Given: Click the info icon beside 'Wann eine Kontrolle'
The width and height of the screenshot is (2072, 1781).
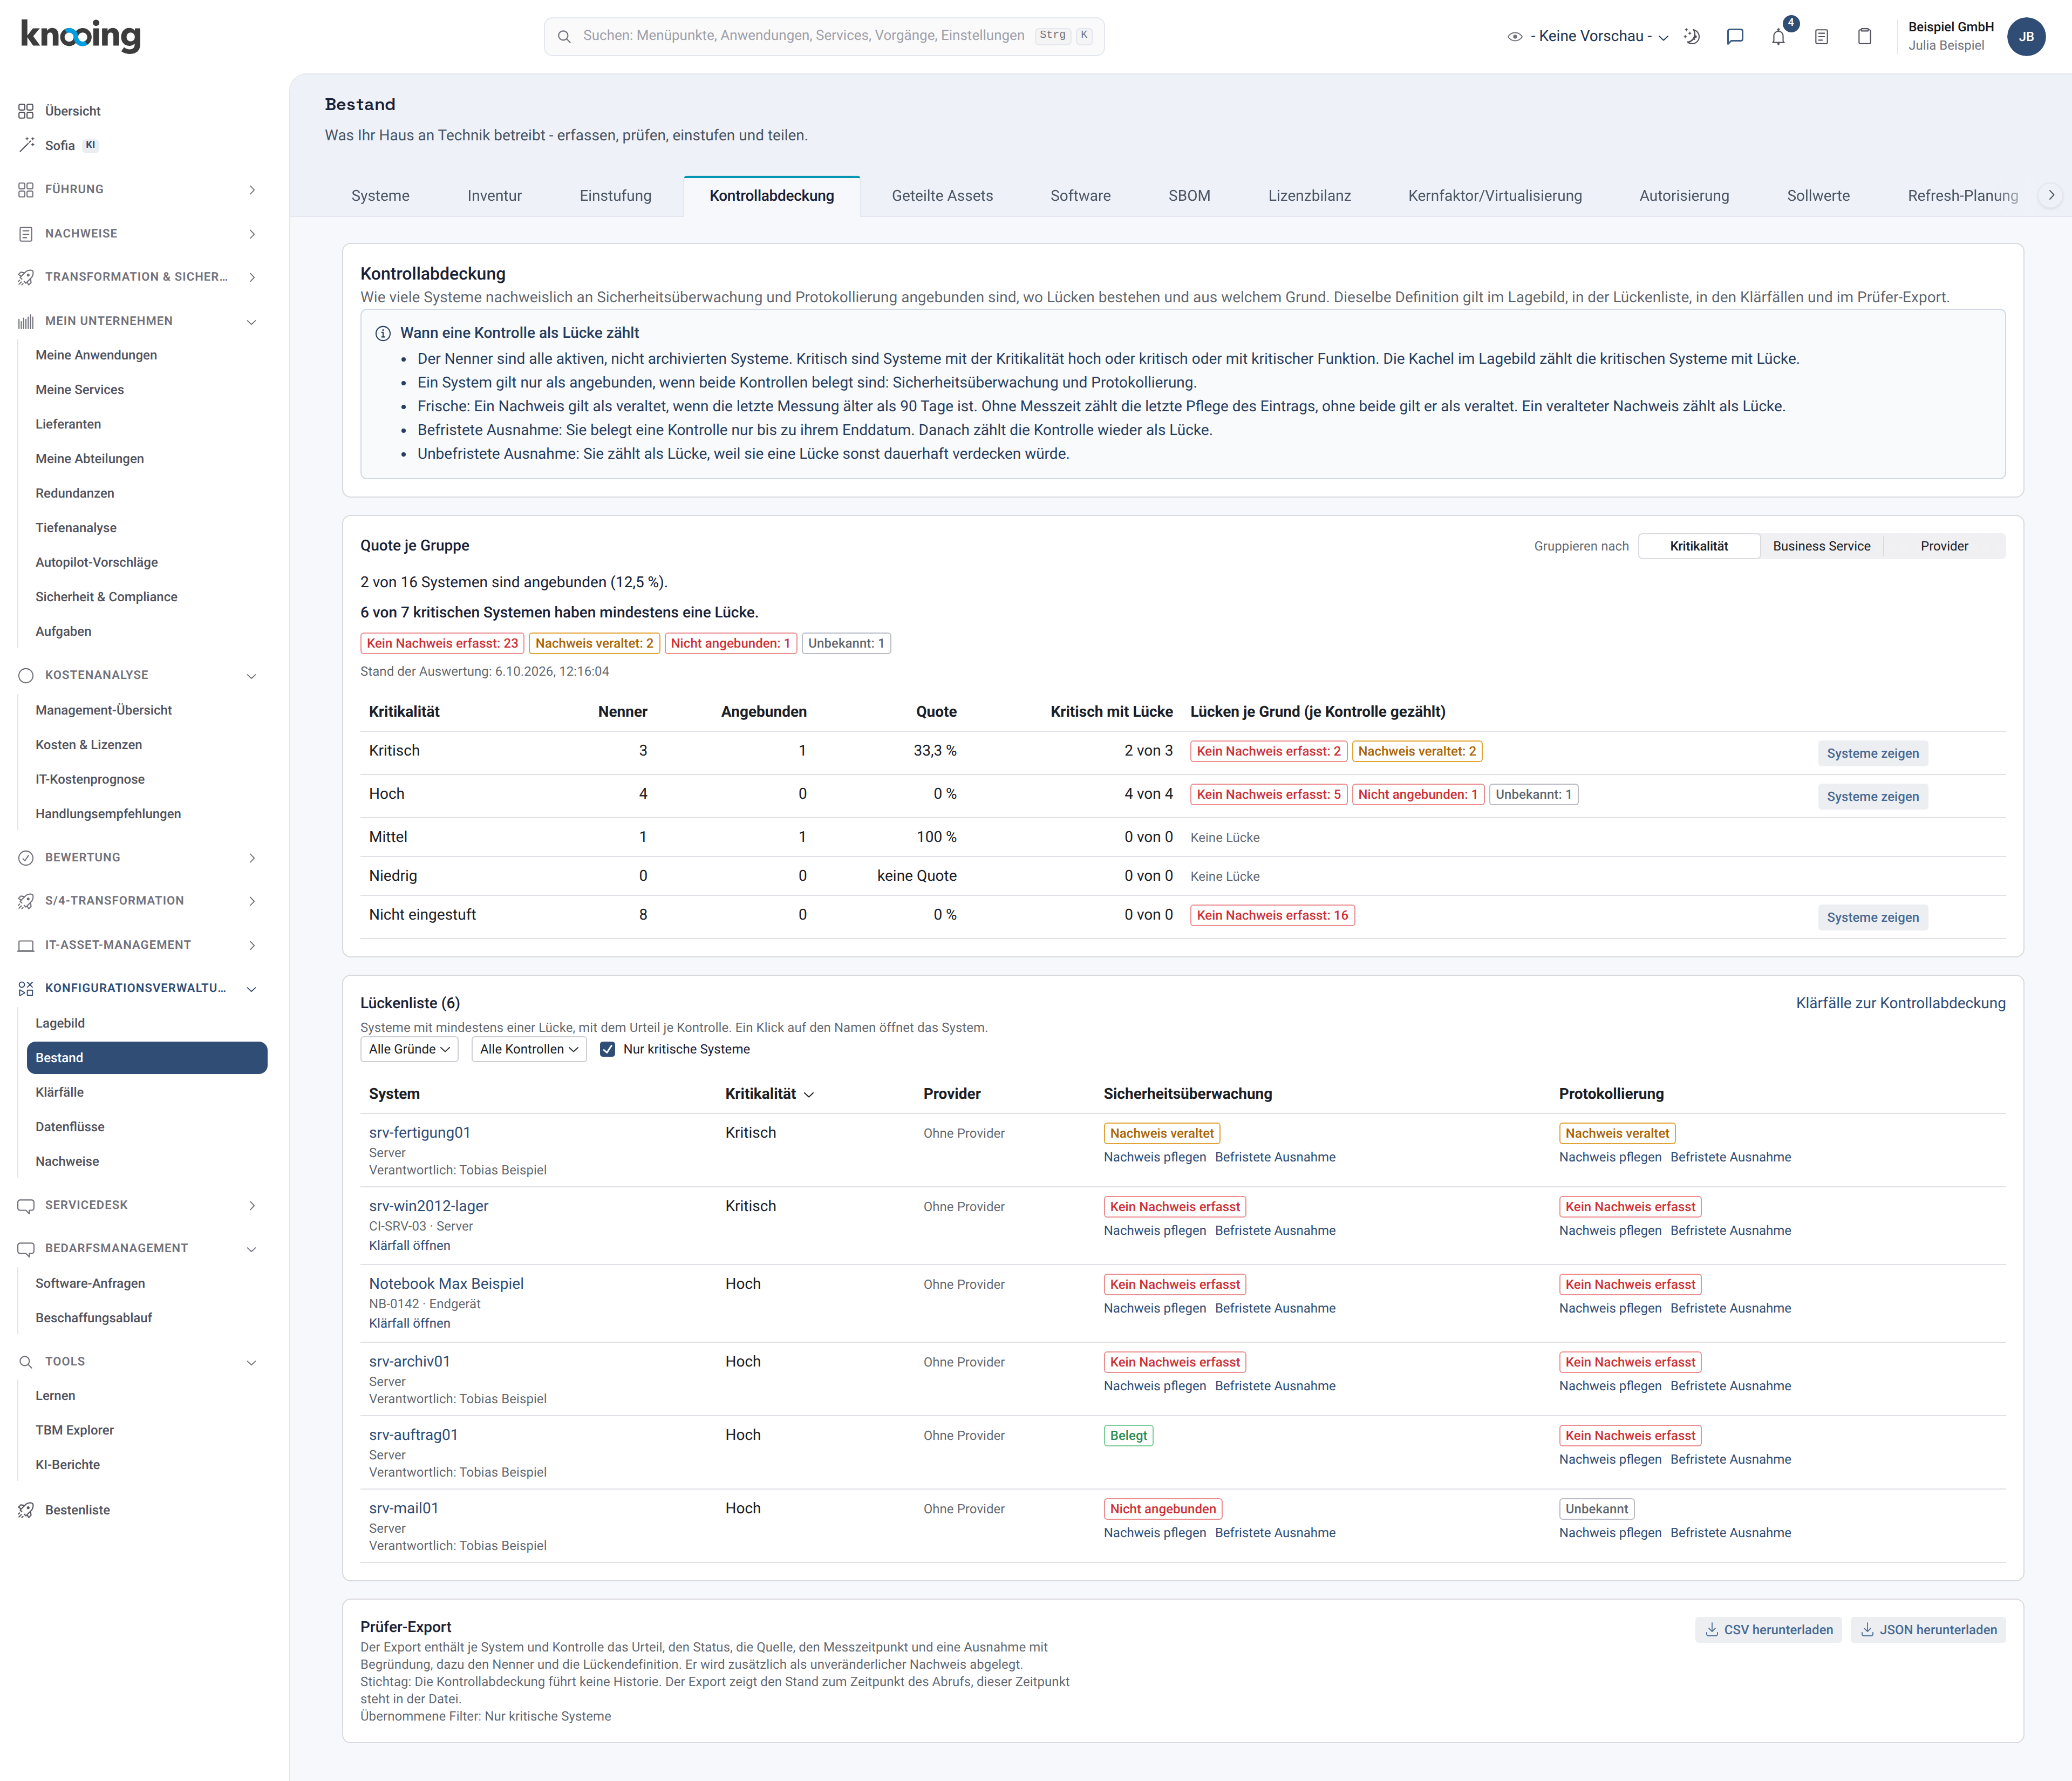Looking at the screenshot, I should pyautogui.click(x=382, y=334).
